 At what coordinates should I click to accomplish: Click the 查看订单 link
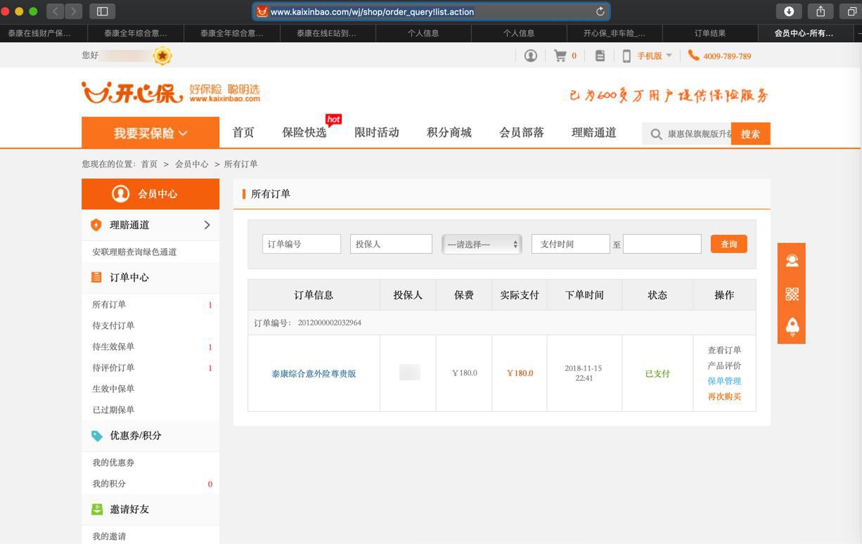(x=724, y=350)
